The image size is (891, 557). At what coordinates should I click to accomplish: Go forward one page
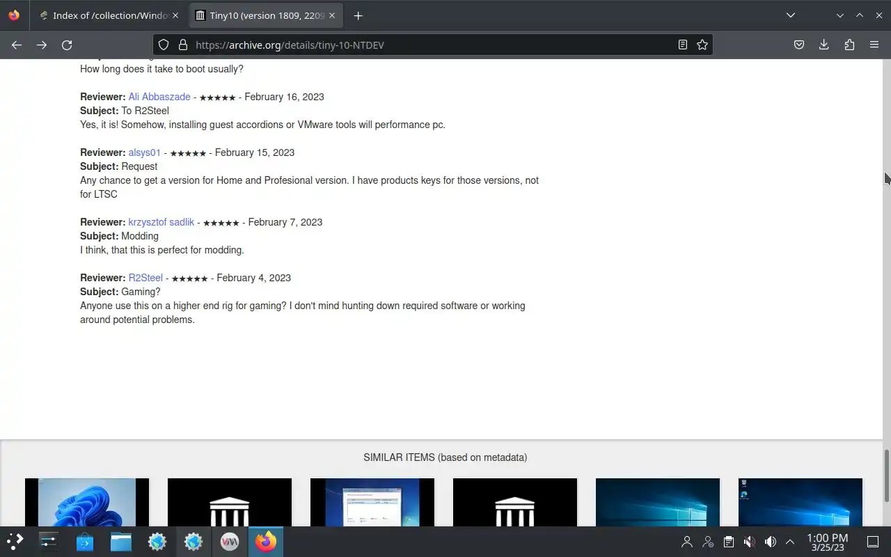[42, 45]
